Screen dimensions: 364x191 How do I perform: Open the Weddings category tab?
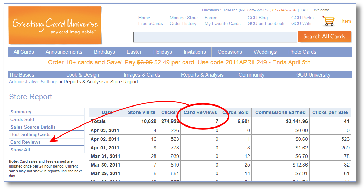pyautogui.click(x=265, y=52)
